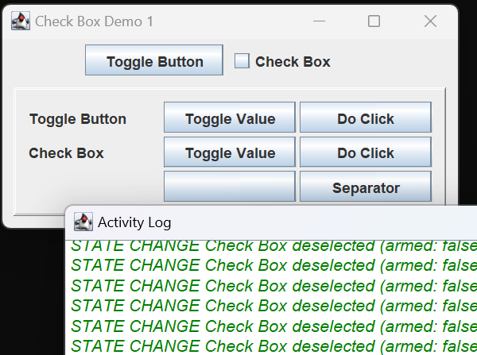This screenshot has width=477, height=355.
Task: Click the Check Box row label
Action: [x=67, y=153]
